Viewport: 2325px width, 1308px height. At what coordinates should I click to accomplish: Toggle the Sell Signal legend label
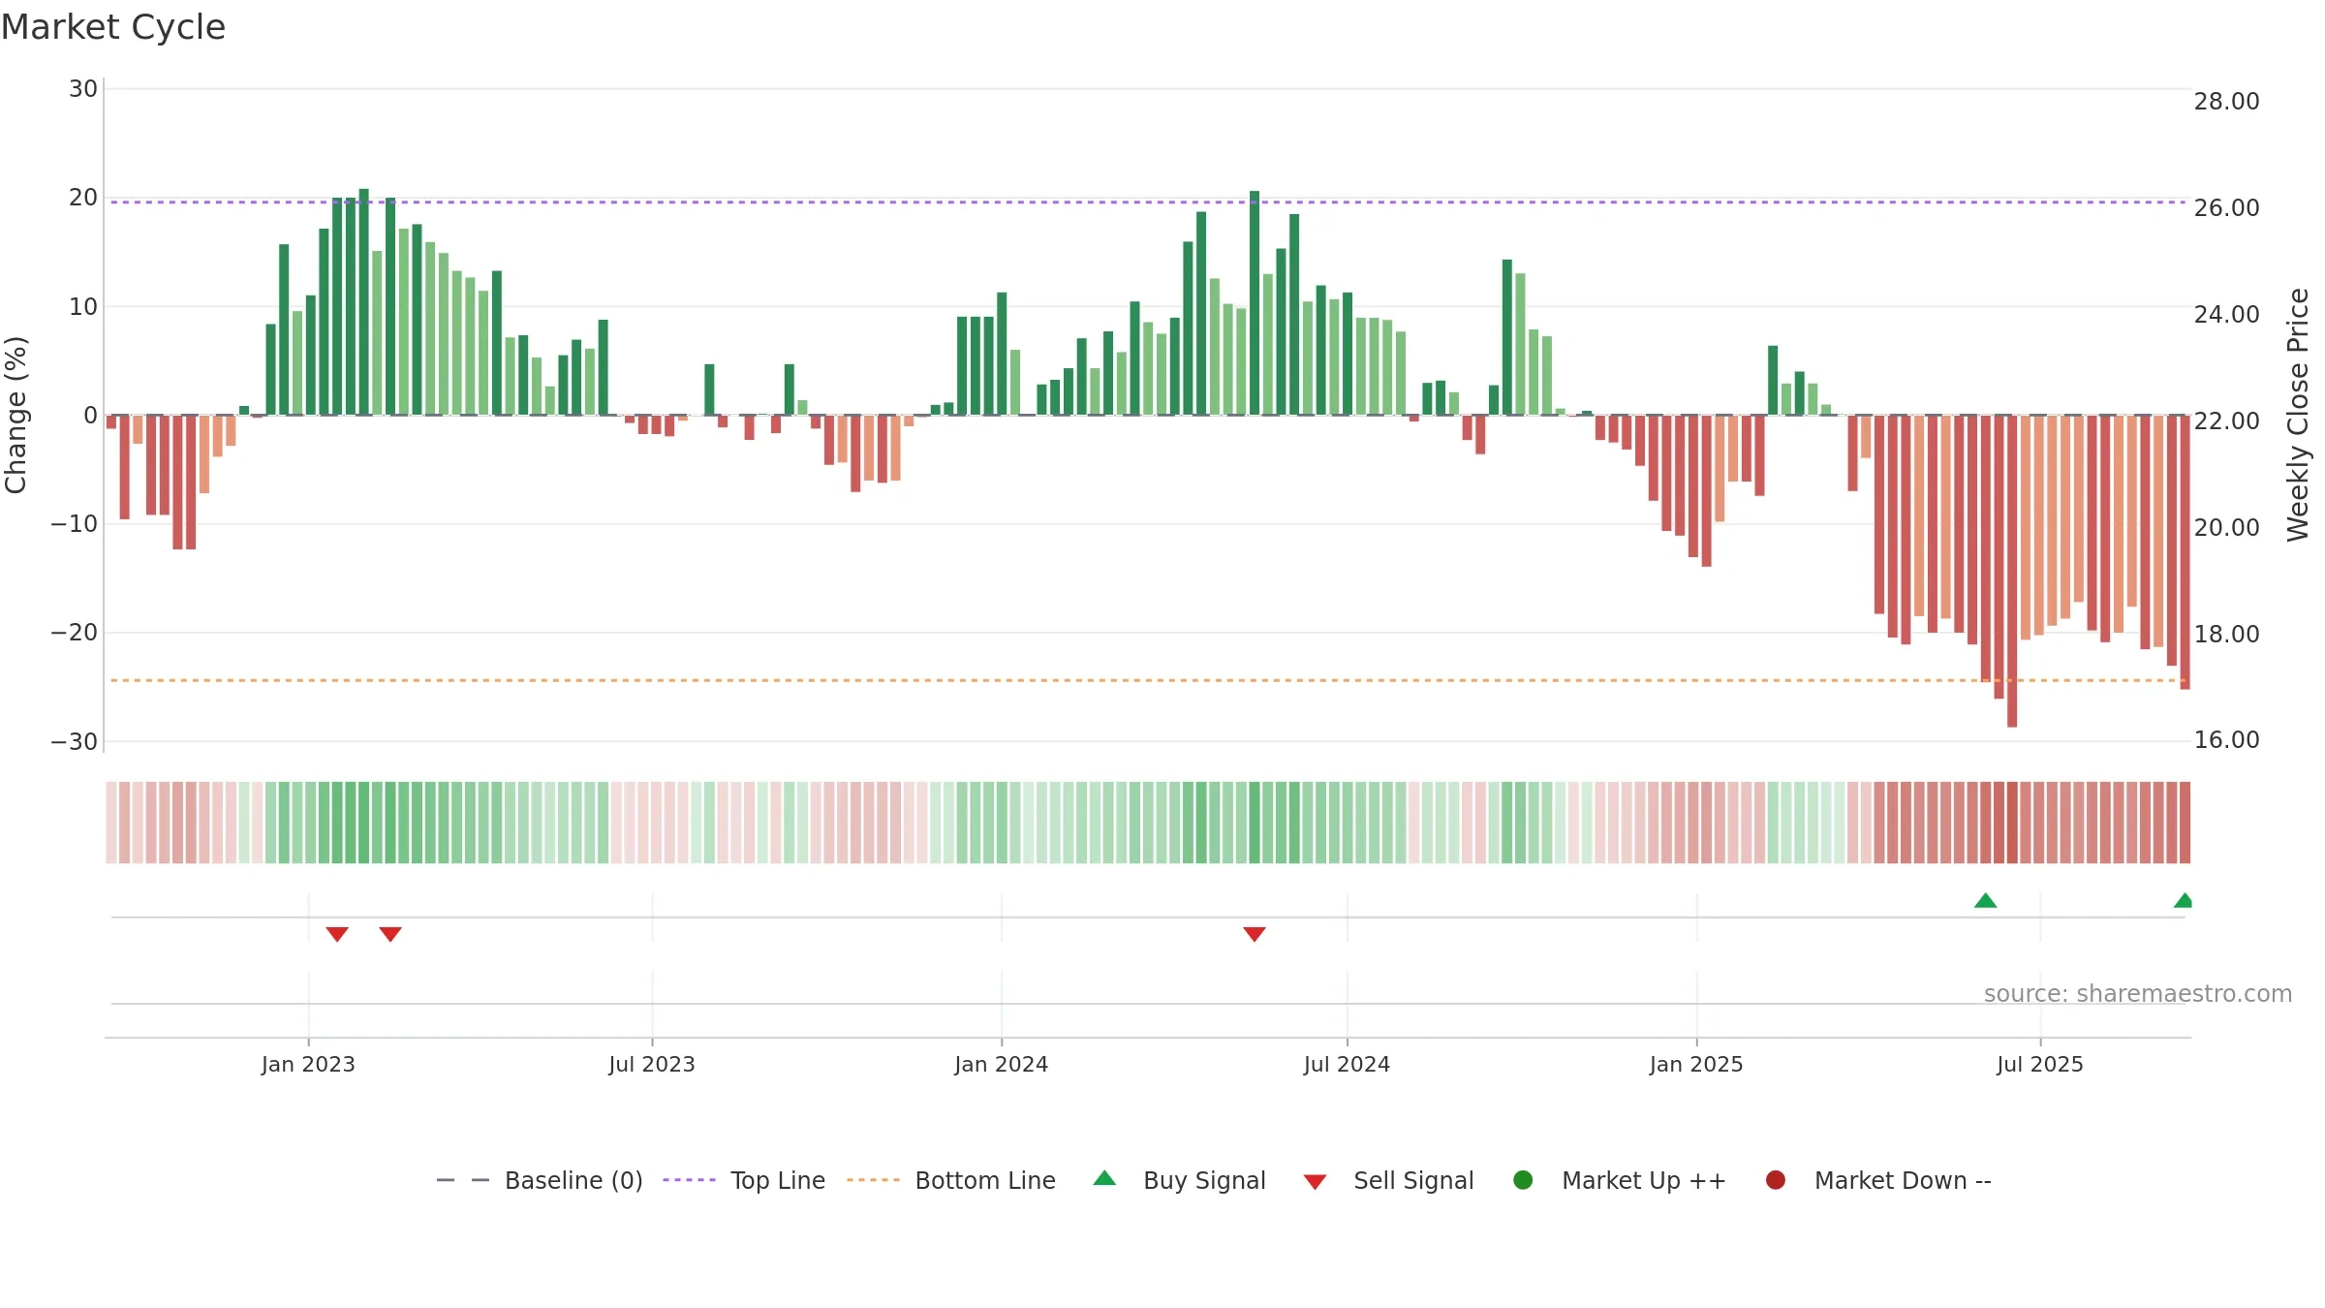tap(1413, 1180)
